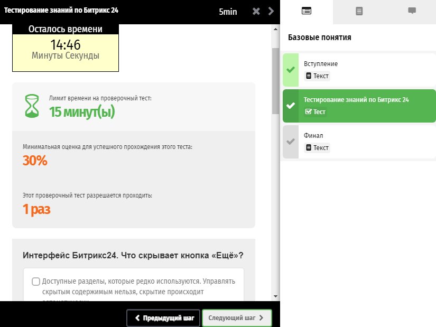Switch to the notes document tab
The width and height of the screenshot is (436, 327).
(359, 11)
